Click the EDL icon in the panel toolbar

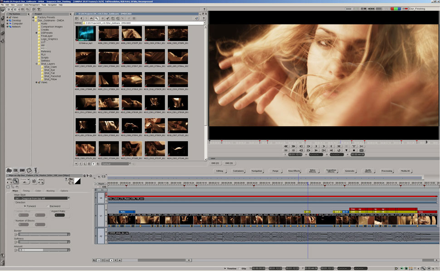click(15, 170)
